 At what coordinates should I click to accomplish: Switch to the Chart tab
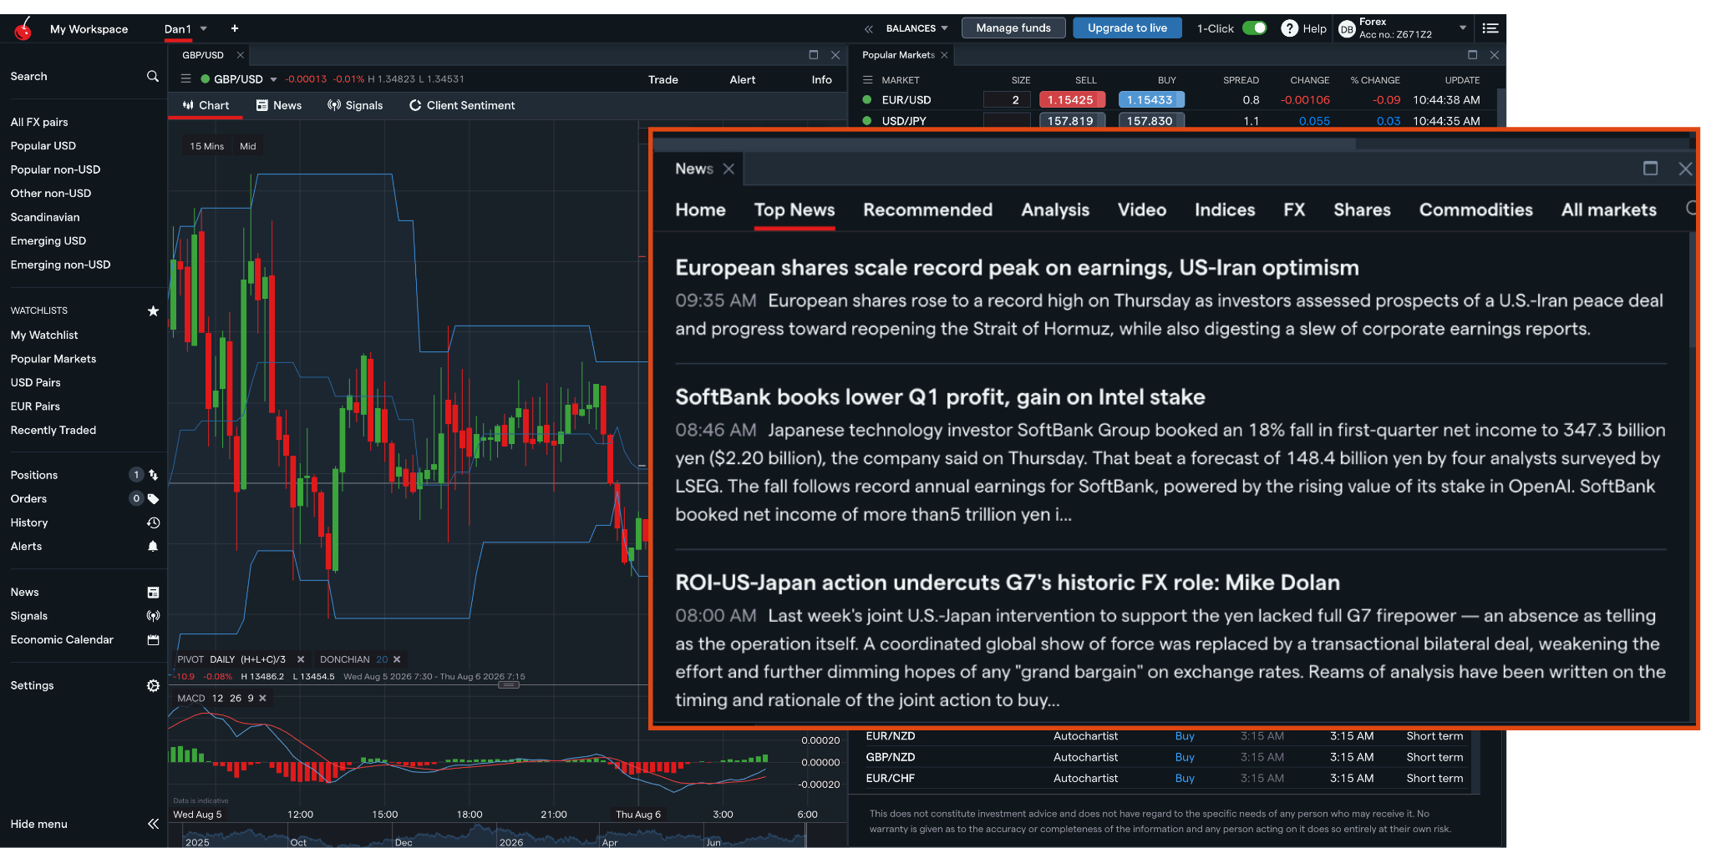(206, 105)
